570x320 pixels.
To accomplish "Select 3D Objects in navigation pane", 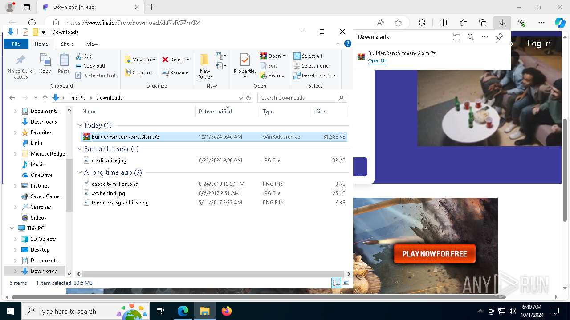I will pyautogui.click(x=43, y=239).
